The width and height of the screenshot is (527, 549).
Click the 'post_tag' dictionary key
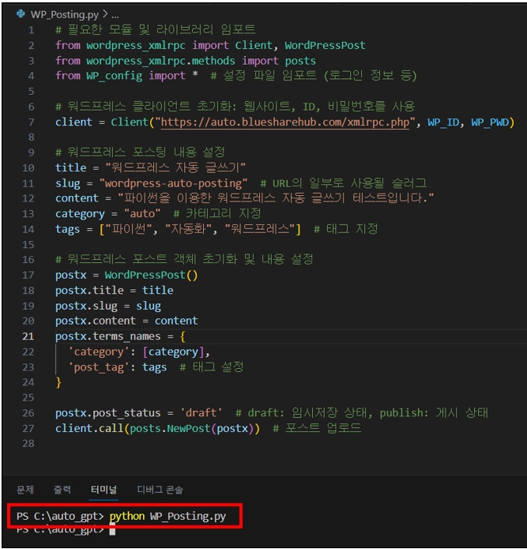coord(99,367)
